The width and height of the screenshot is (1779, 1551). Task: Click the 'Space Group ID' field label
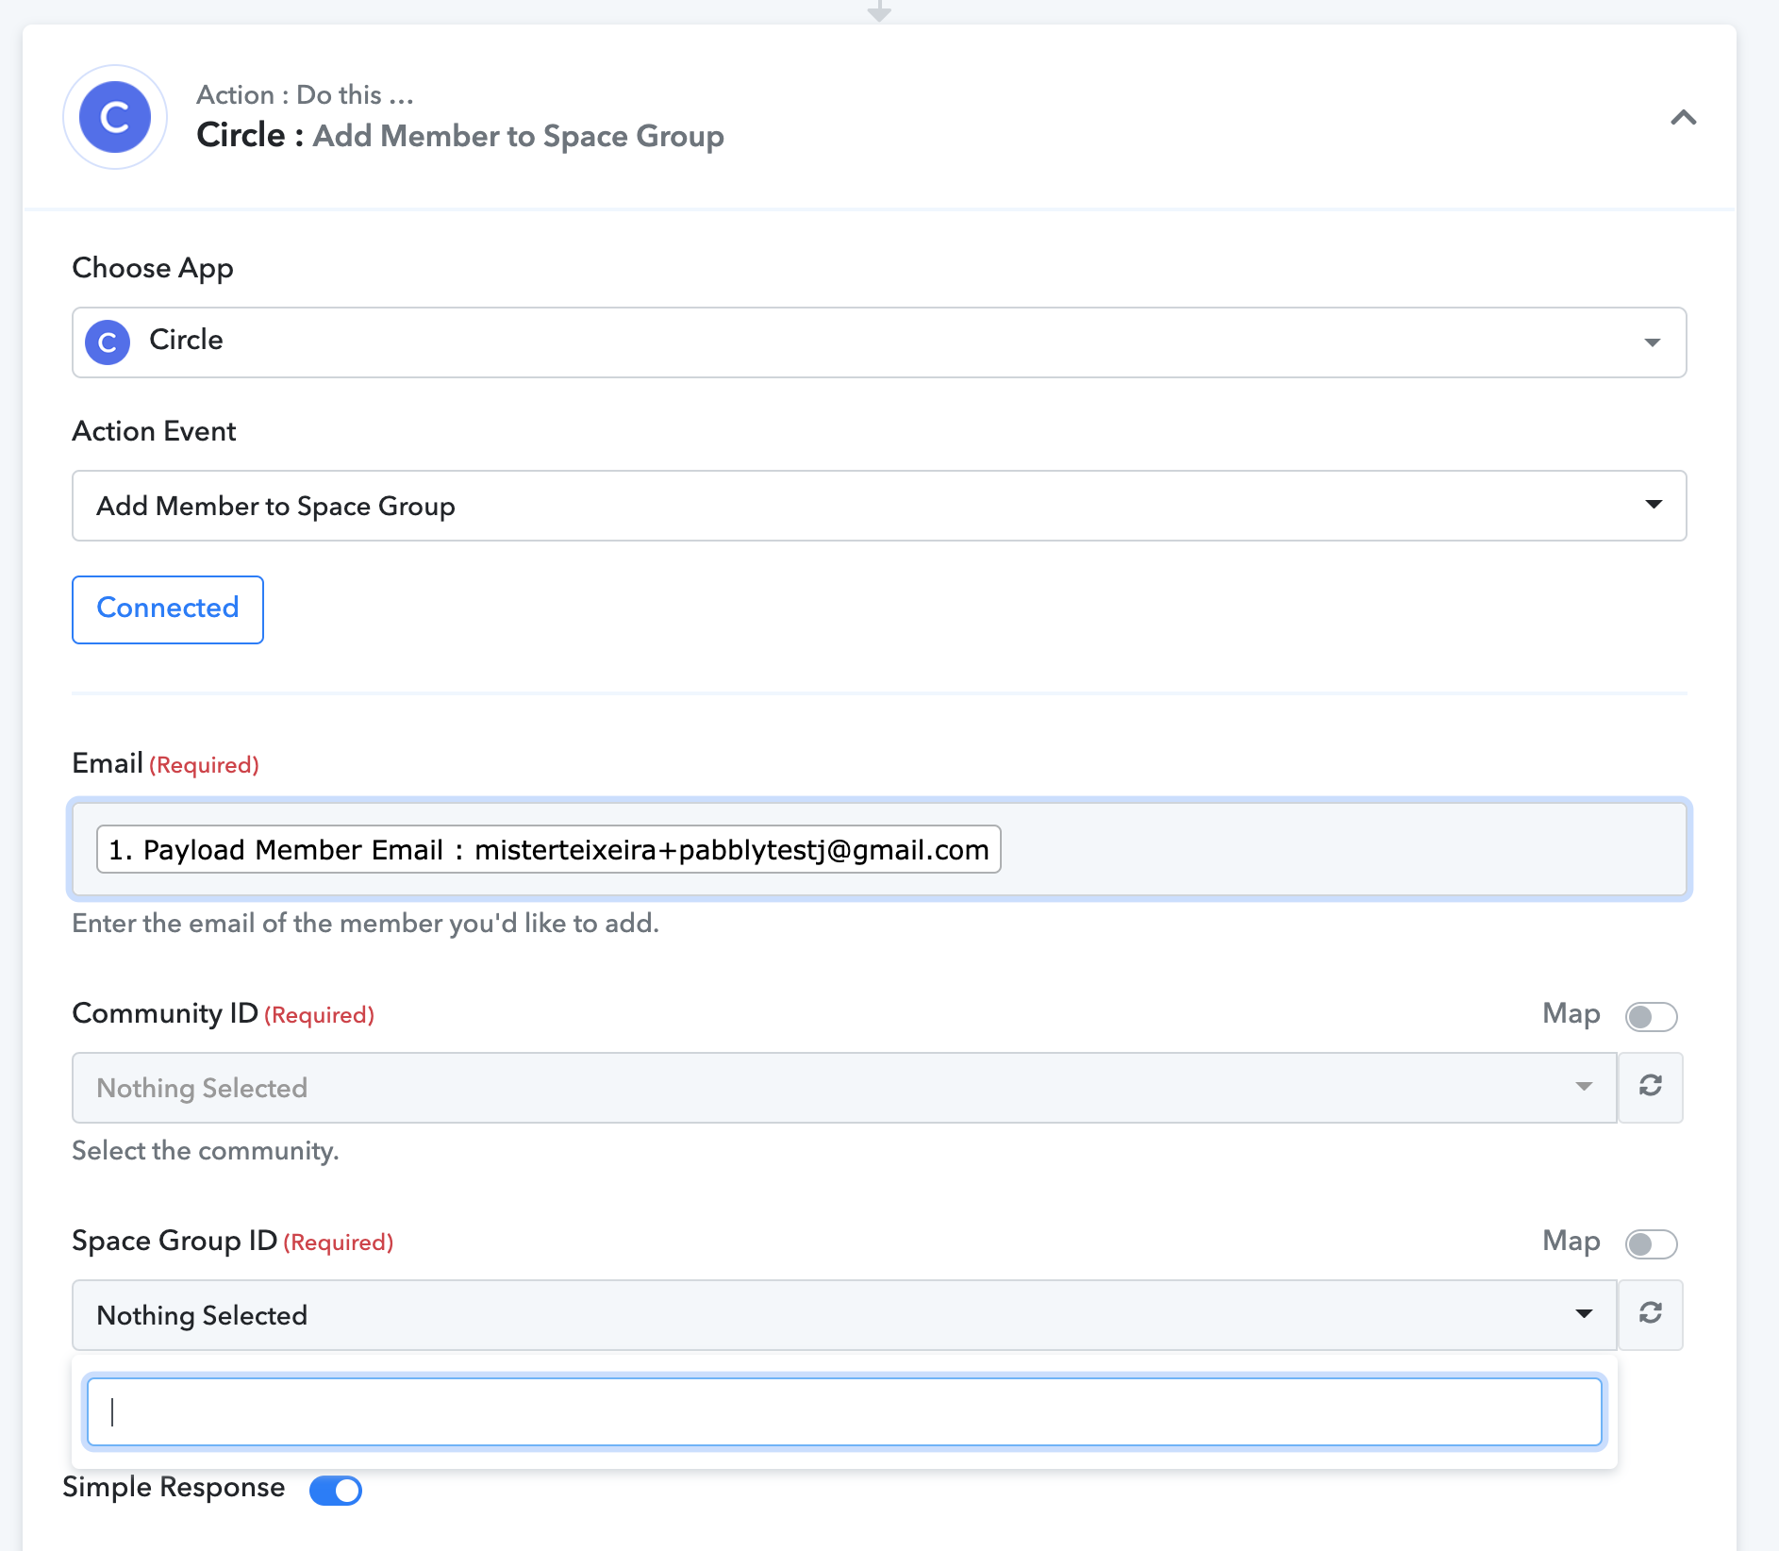[175, 1241]
